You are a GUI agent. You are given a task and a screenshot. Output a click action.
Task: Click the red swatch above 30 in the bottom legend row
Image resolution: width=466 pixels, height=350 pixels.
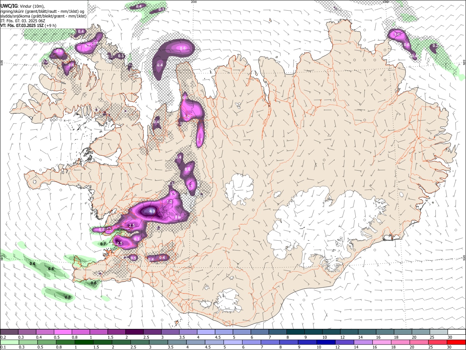[x=457, y=342]
